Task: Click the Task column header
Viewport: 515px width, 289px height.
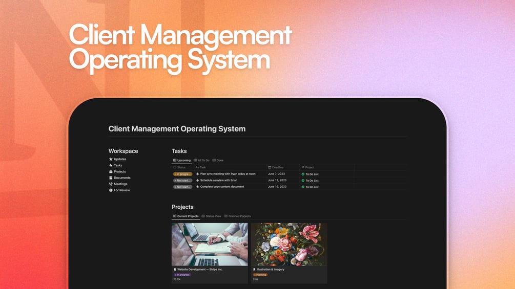Action: 201,167
